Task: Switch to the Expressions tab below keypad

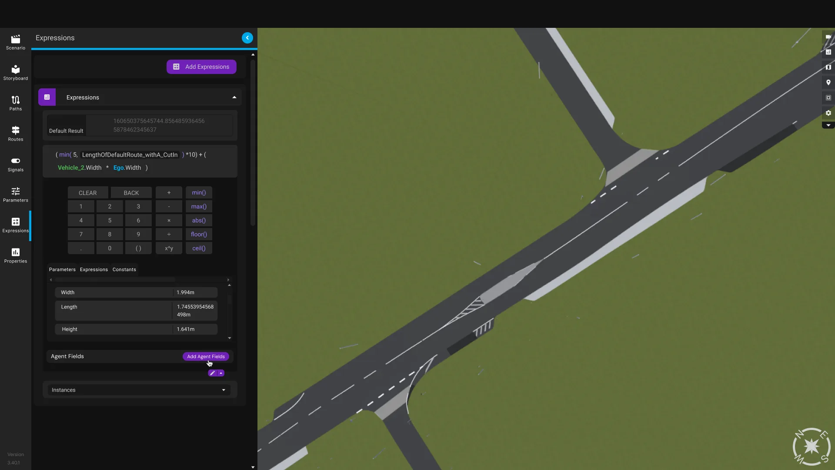Action: (94, 269)
